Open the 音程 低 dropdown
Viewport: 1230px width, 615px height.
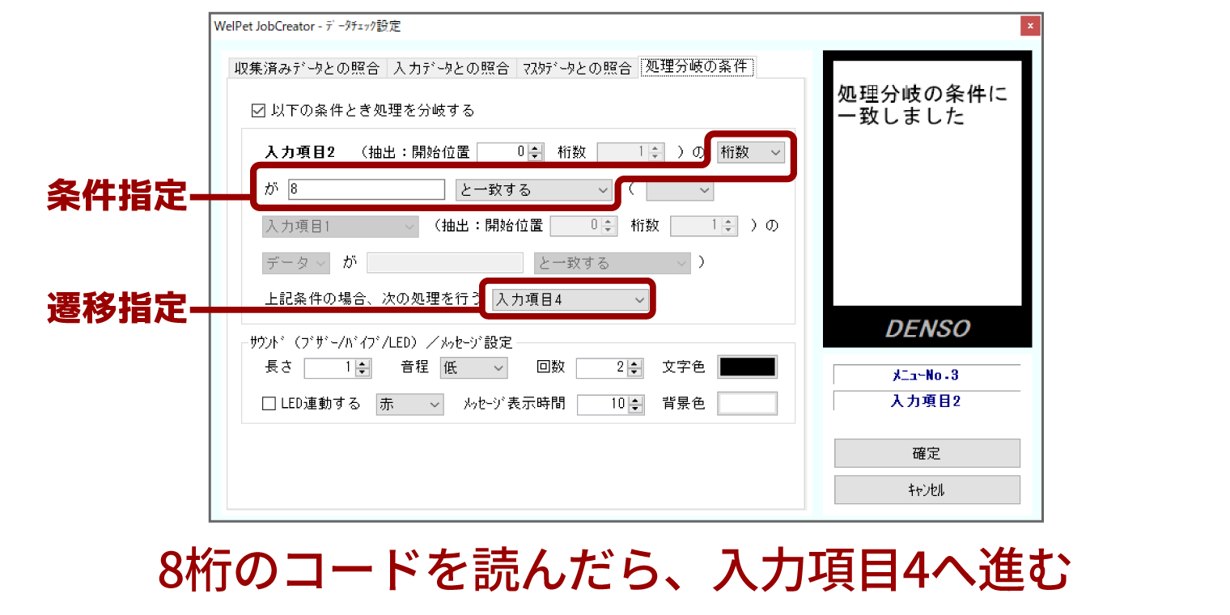pos(473,367)
